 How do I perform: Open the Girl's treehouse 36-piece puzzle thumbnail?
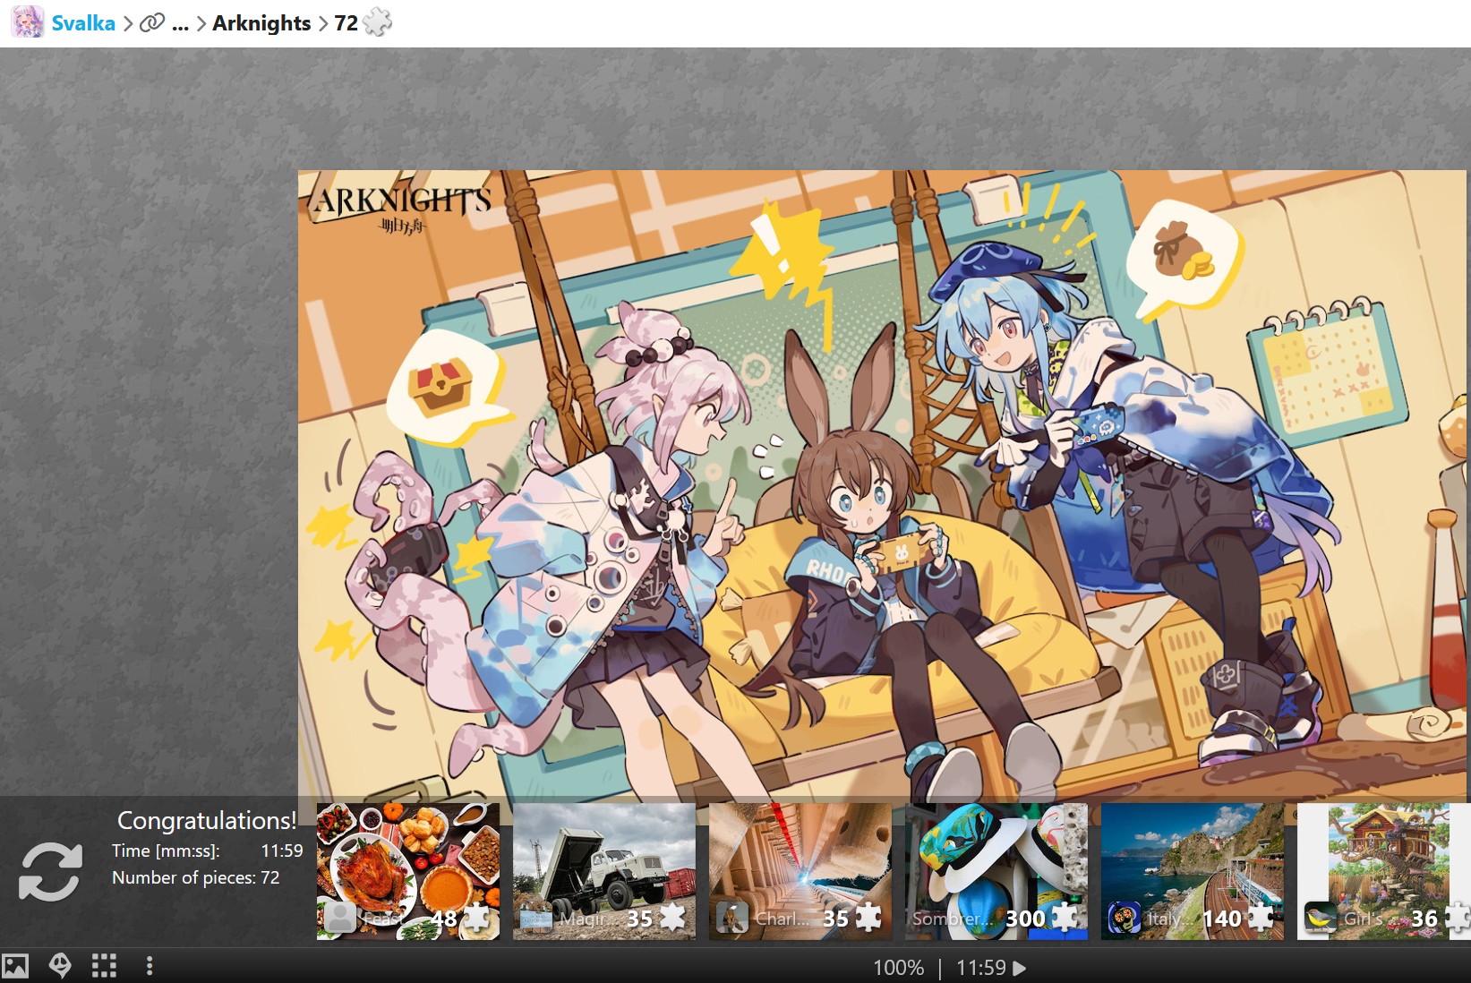pyautogui.click(x=1384, y=871)
